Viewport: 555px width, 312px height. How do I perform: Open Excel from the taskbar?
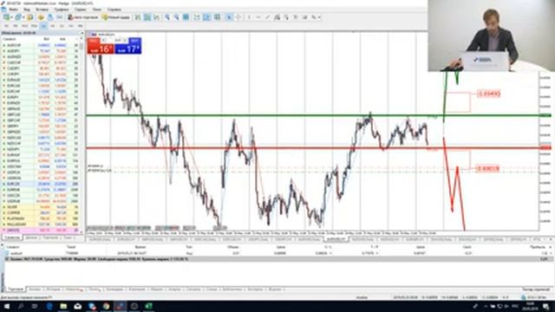coord(148,306)
